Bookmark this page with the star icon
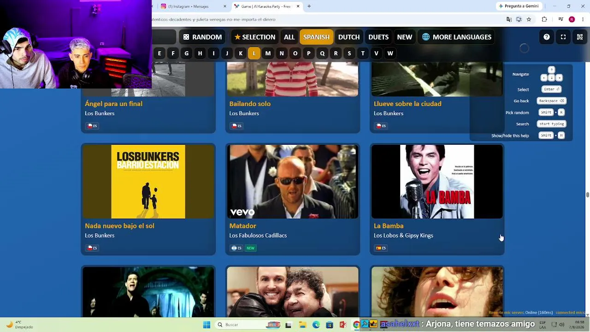 tap(529, 19)
